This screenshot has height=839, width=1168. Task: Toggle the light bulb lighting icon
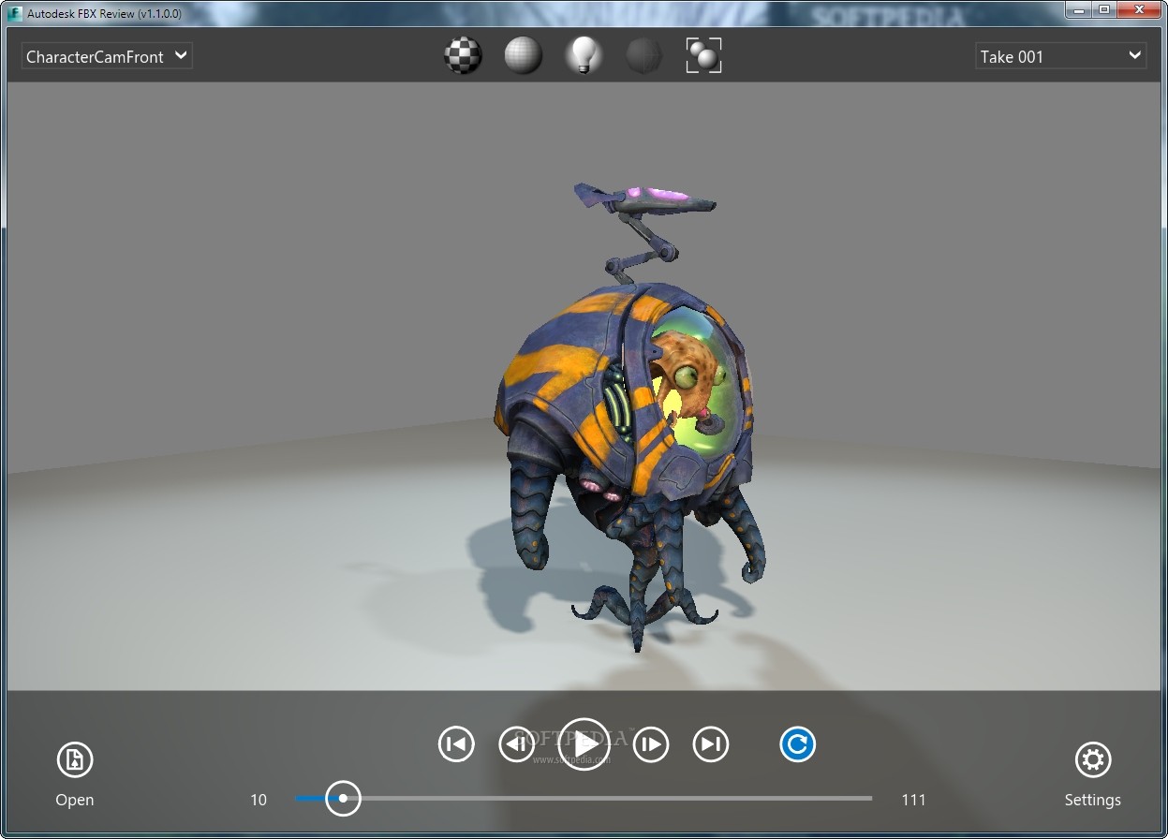click(584, 56)
